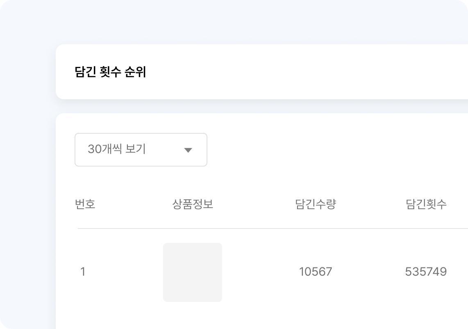This screenshot has height=329, width=468.
Task: Click the title card panel
Action: point(262,71)
